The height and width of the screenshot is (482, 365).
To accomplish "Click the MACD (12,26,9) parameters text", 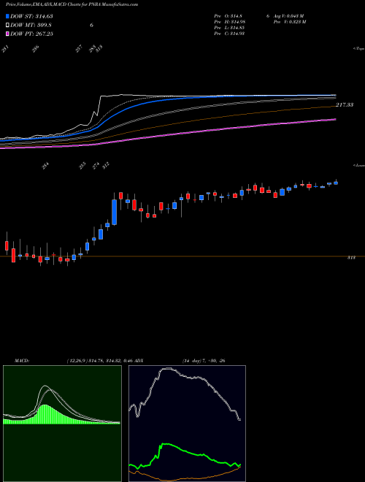I will tap(100, 360).
